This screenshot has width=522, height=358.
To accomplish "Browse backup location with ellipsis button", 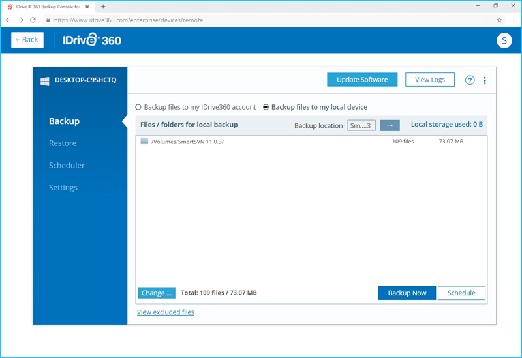I will pyautogui.click(x=390, y=125).
